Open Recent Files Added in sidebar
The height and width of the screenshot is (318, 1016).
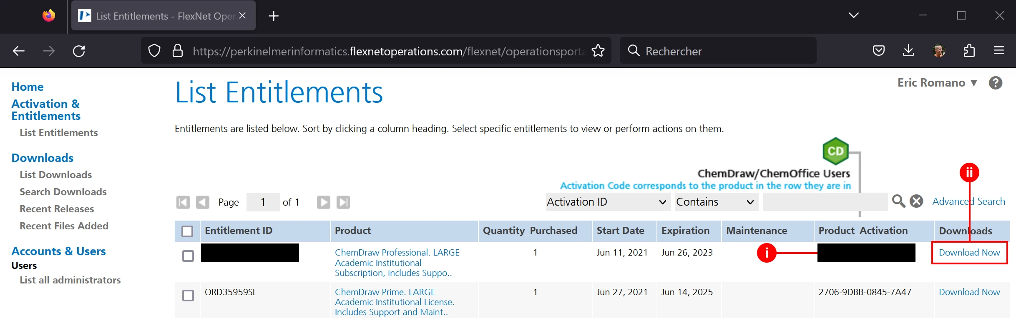pos(64,226)
